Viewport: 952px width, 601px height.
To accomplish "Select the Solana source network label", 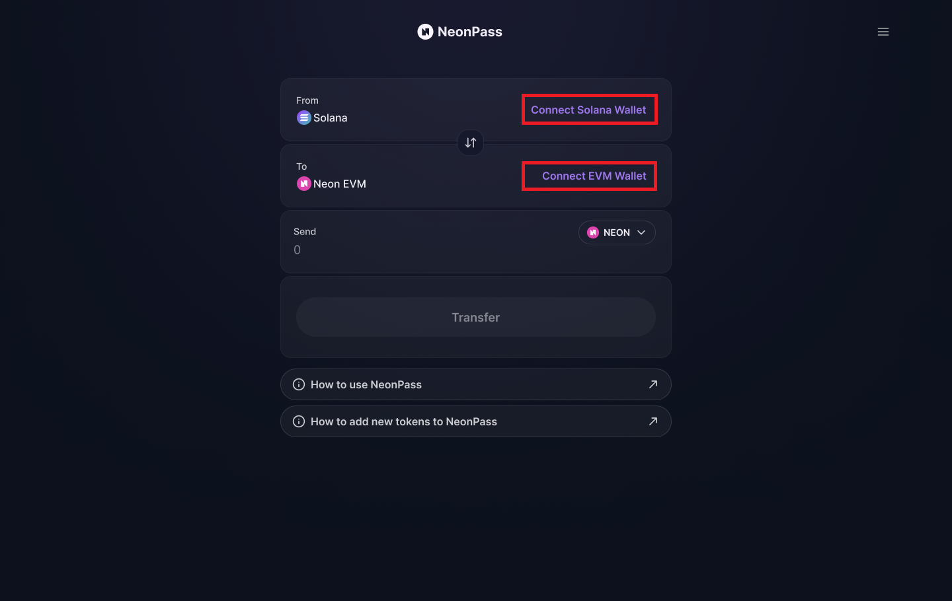I will 330,118.
